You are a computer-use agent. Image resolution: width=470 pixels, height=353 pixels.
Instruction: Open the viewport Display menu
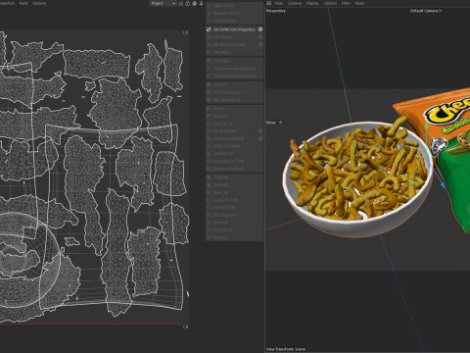pyautogui.click(x=312, y=3)
